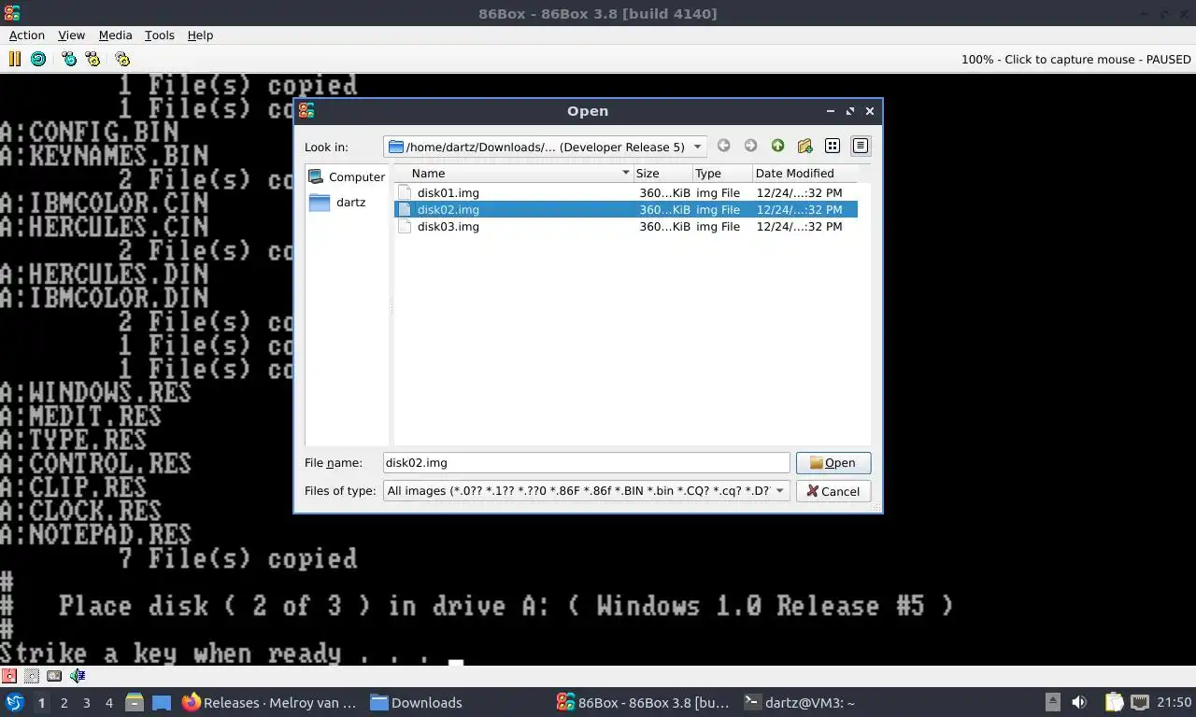Select disk01.img in the file list
Screen dimensions: 1196x717
pyautogui.click(x=626, y=193)
